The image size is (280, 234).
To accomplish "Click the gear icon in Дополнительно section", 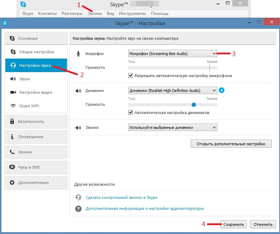I will click(12, 183).
